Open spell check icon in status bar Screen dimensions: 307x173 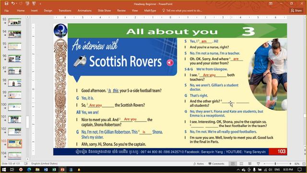[25, 163]
